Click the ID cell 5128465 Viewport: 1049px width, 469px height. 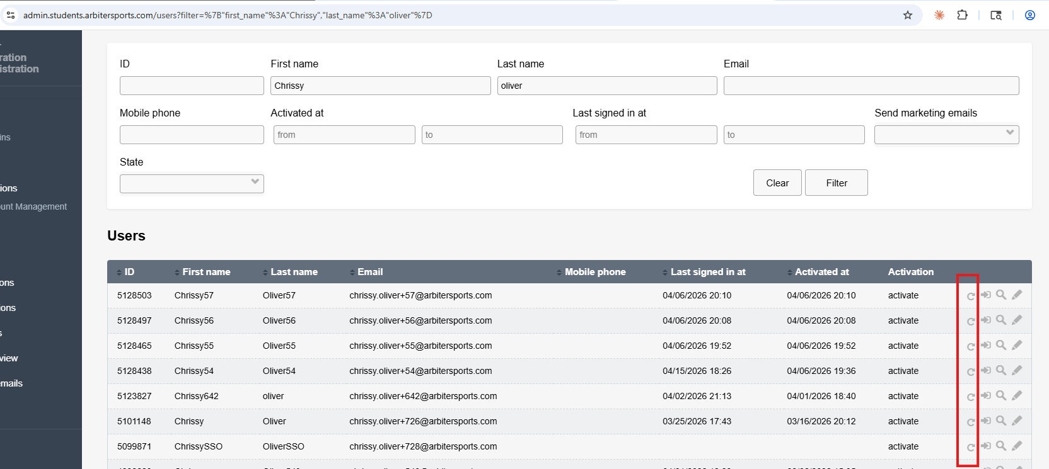click(134, 346)
